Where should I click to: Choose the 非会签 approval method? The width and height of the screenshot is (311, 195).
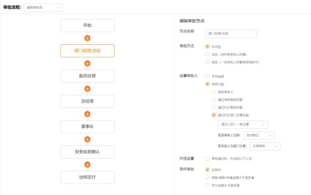point(207,47)
